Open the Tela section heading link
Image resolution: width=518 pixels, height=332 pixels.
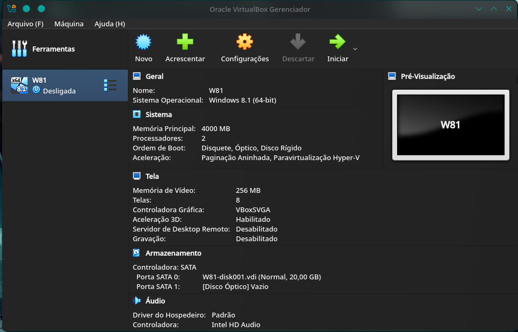click(152, 176)
